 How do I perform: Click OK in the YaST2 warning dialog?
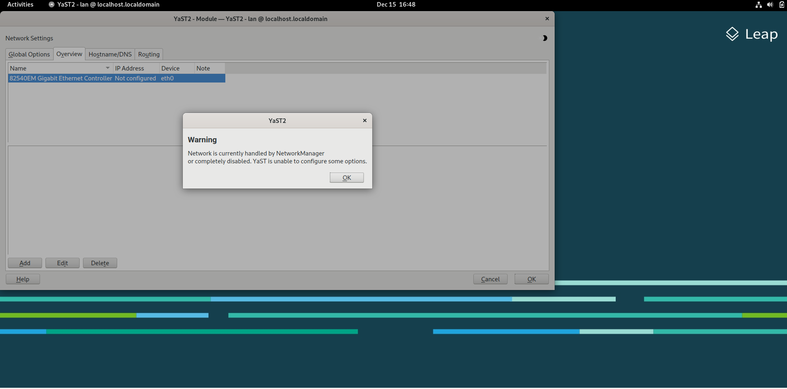coord(347,177)
